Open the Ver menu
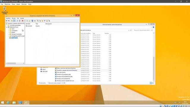This screenshot has height=107, width=190. pyautogui.click(x=18, y=18)
